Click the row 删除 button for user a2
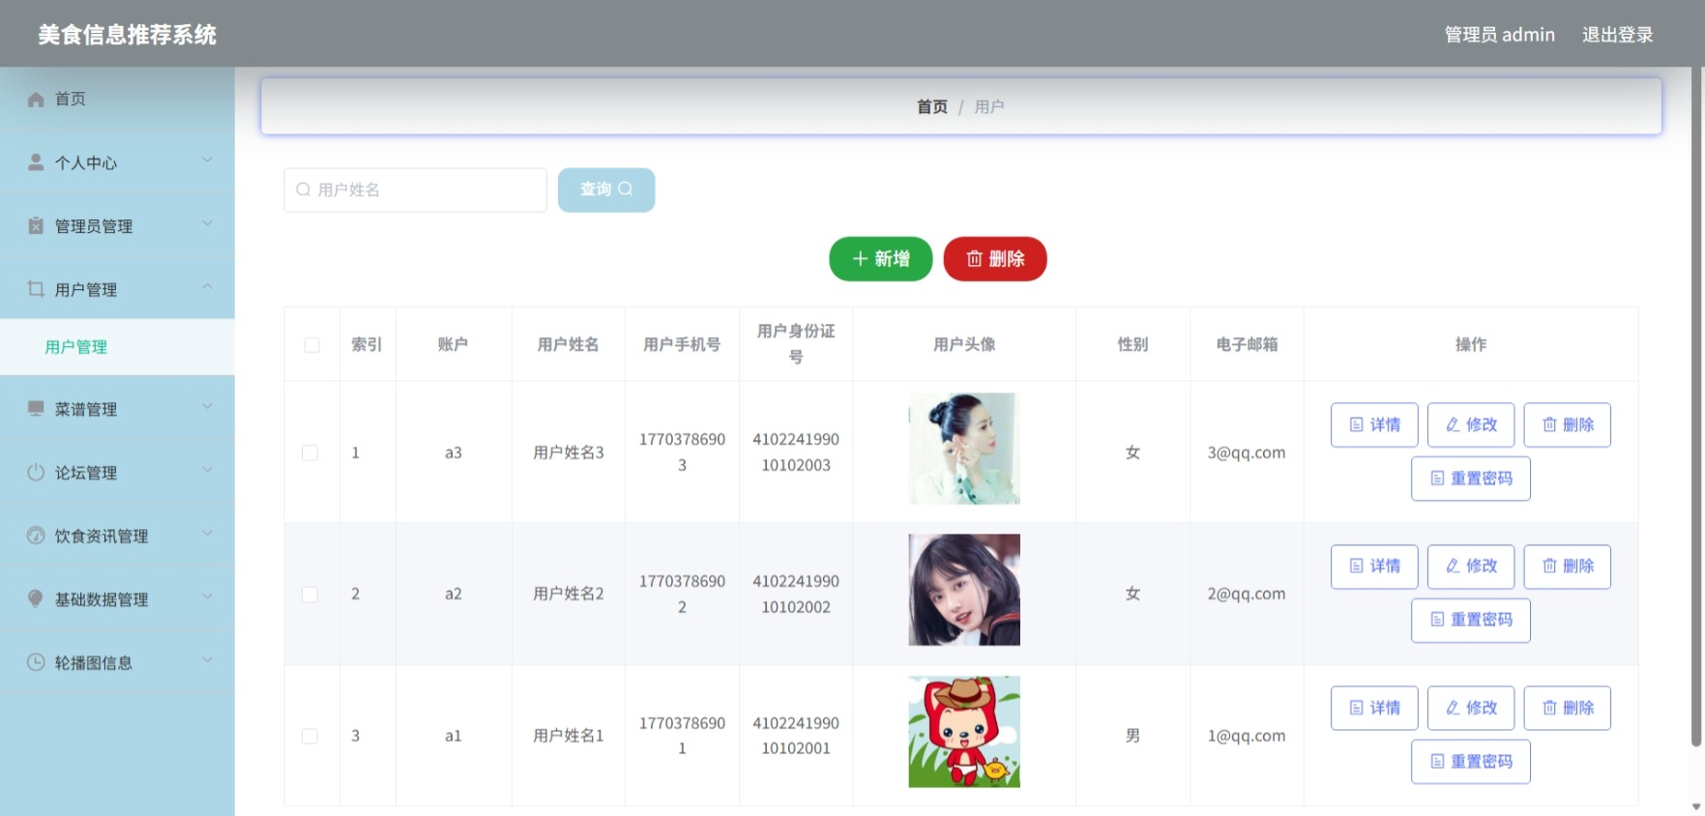The width and height of the screenshot is (1705, 816). (x=1568, y=567)
